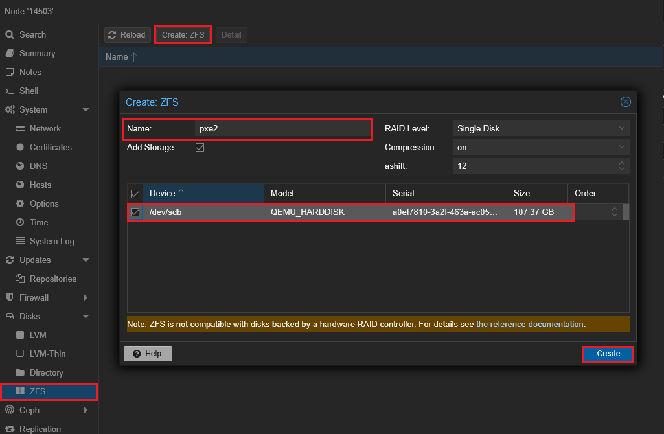Open the Compression dropdown
The height and width of the screenshot is (434, 664).
coord(540,148)
